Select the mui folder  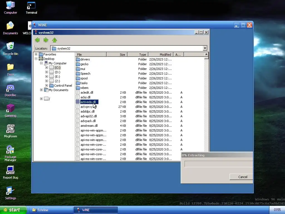pyautogui.click(x=83, y=69)
